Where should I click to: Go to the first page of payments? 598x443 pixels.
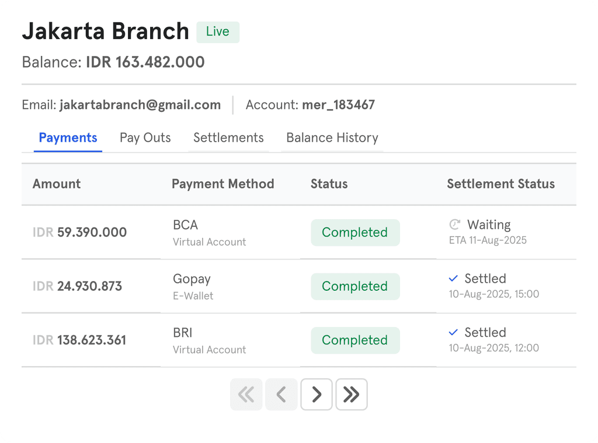246,394
